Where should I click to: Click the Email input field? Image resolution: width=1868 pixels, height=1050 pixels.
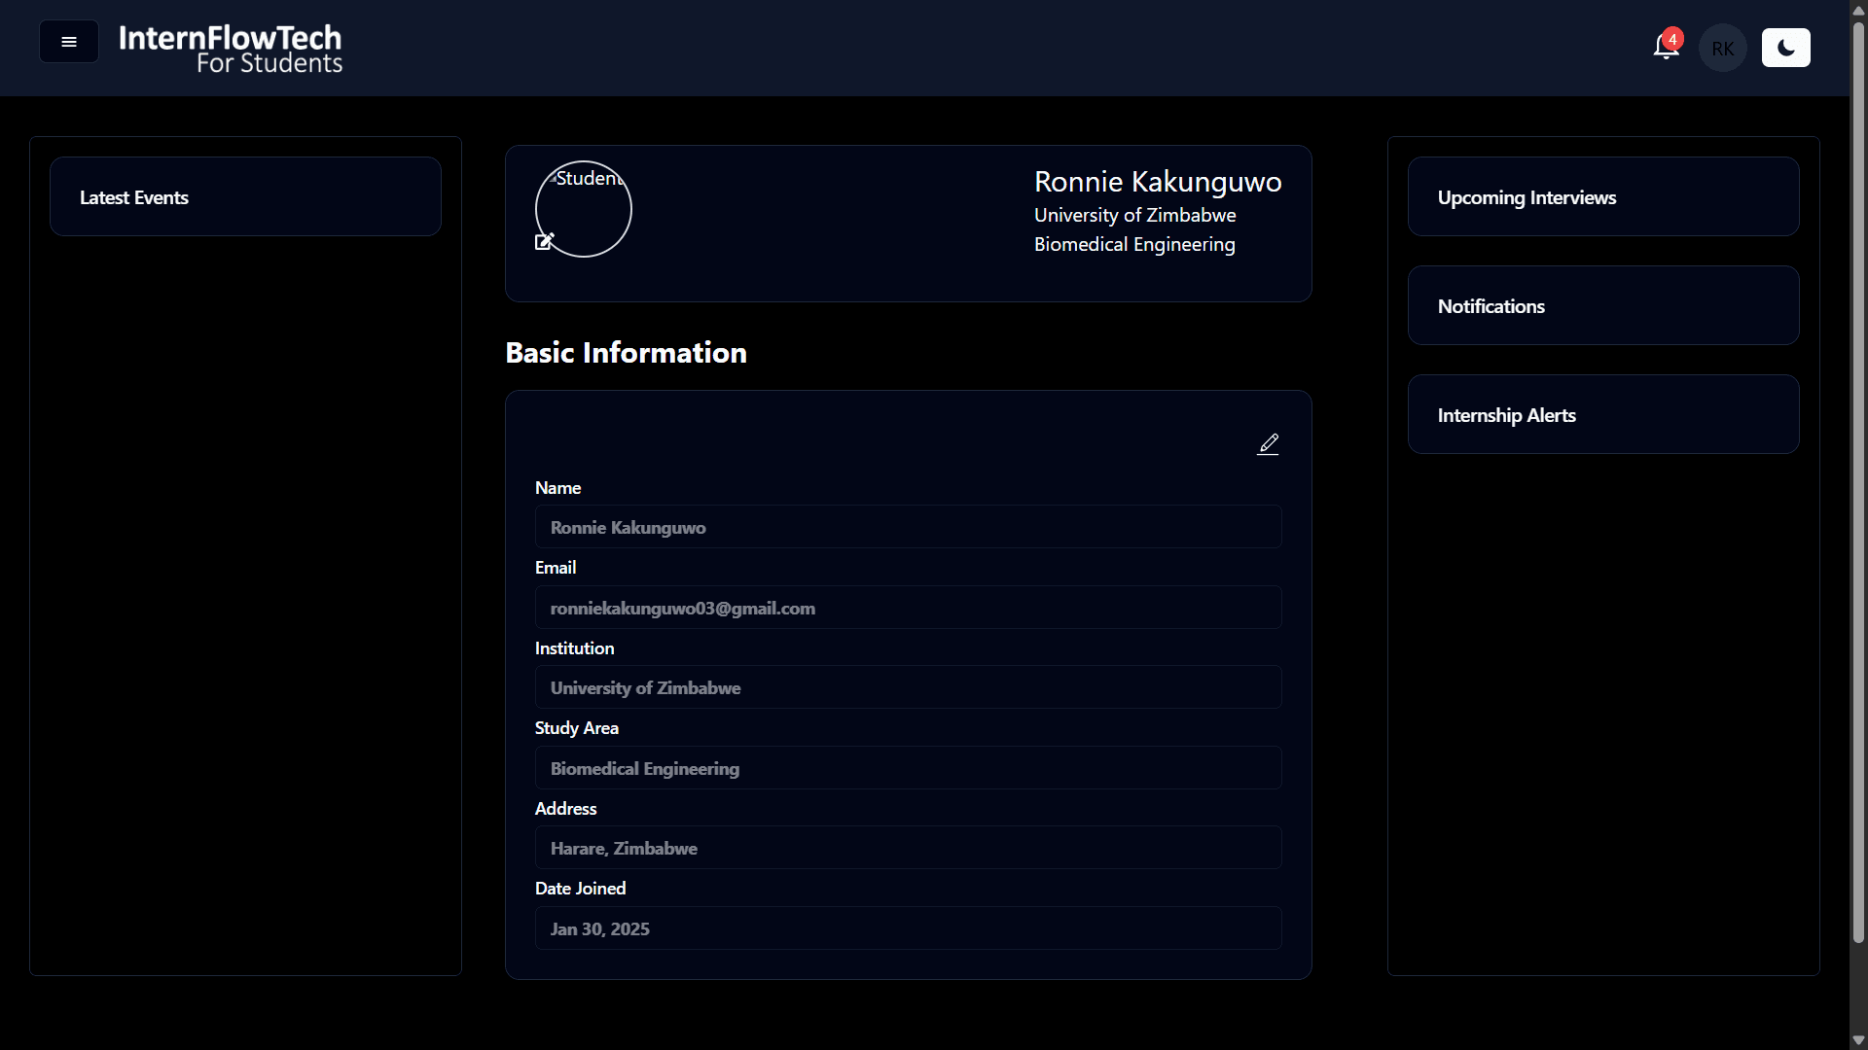pos(908,608)
